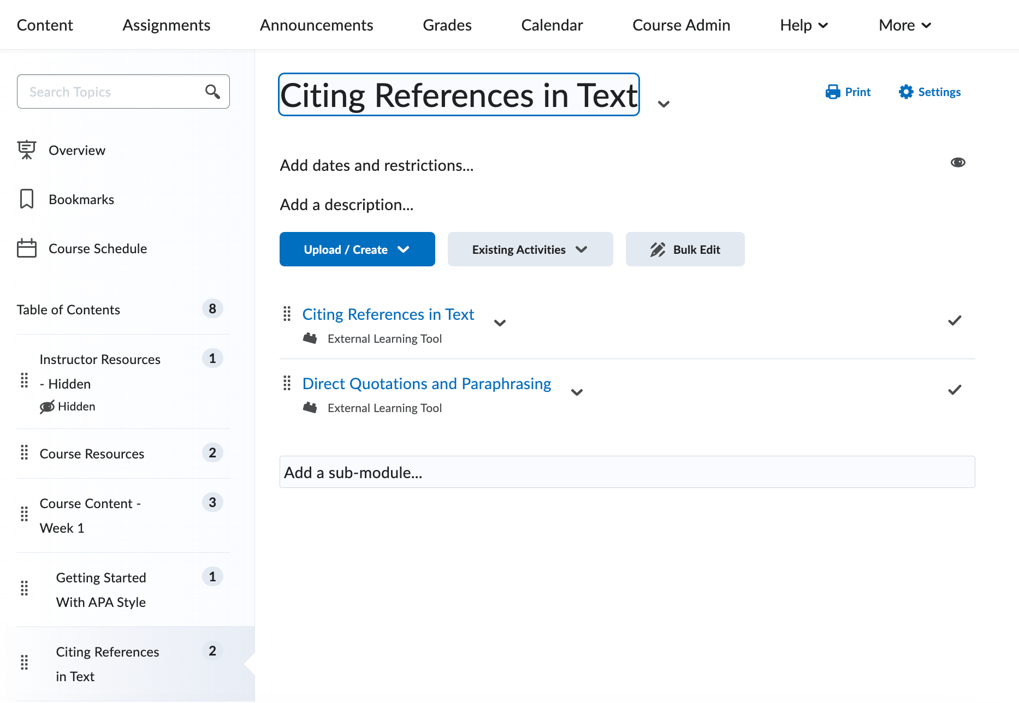
Task: Click the Bulk Edit pencil icon
Action: click(x=657, y=249)
